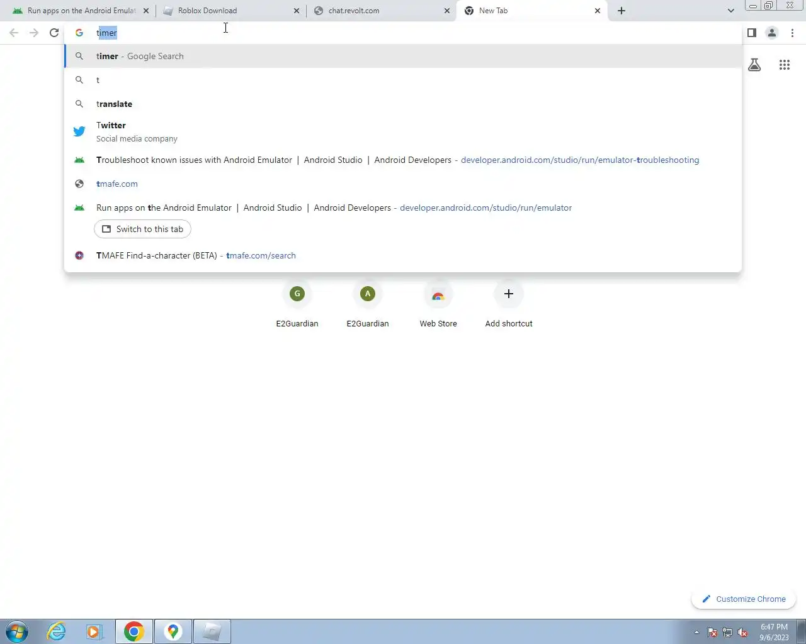Select the New Tab tab
Image resolution: width=806 pixels, height=644 pixels.
[x=531, y=11]
